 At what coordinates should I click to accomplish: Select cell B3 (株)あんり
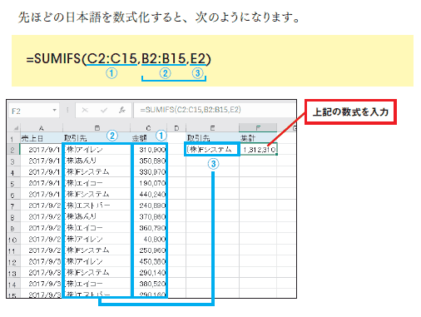click(x=97, y=161)
